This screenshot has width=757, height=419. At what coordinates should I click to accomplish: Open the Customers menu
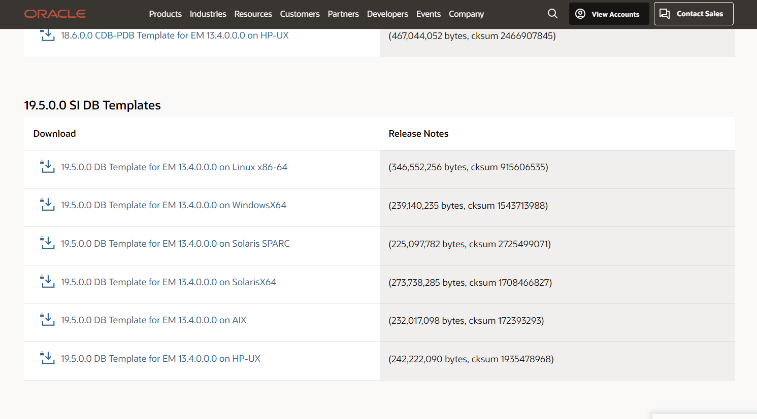pyautogui.click(x=300, y=14)
